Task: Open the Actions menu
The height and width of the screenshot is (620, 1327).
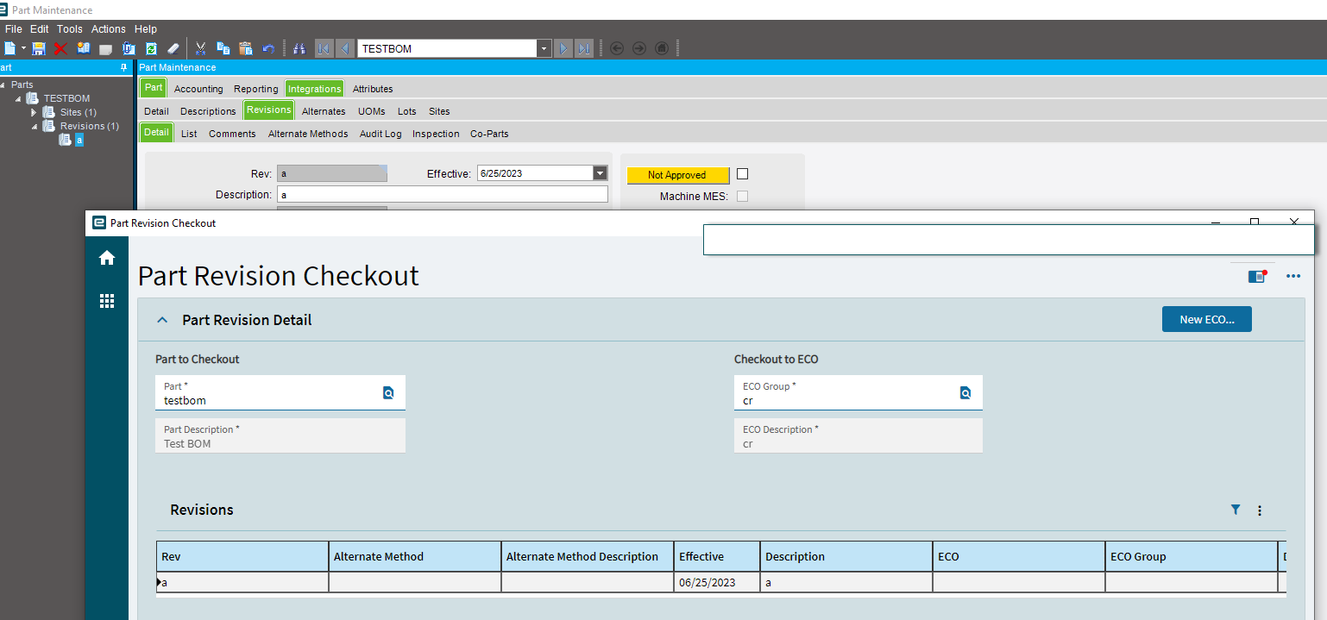Action: coord(109,29)
